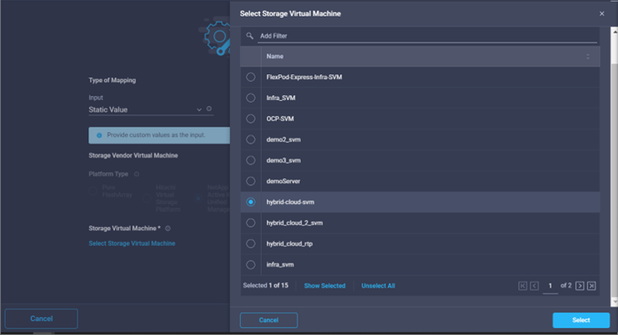Screen dimensions: 618x335
Task: Click the page number input field
Action: (550, 286)
